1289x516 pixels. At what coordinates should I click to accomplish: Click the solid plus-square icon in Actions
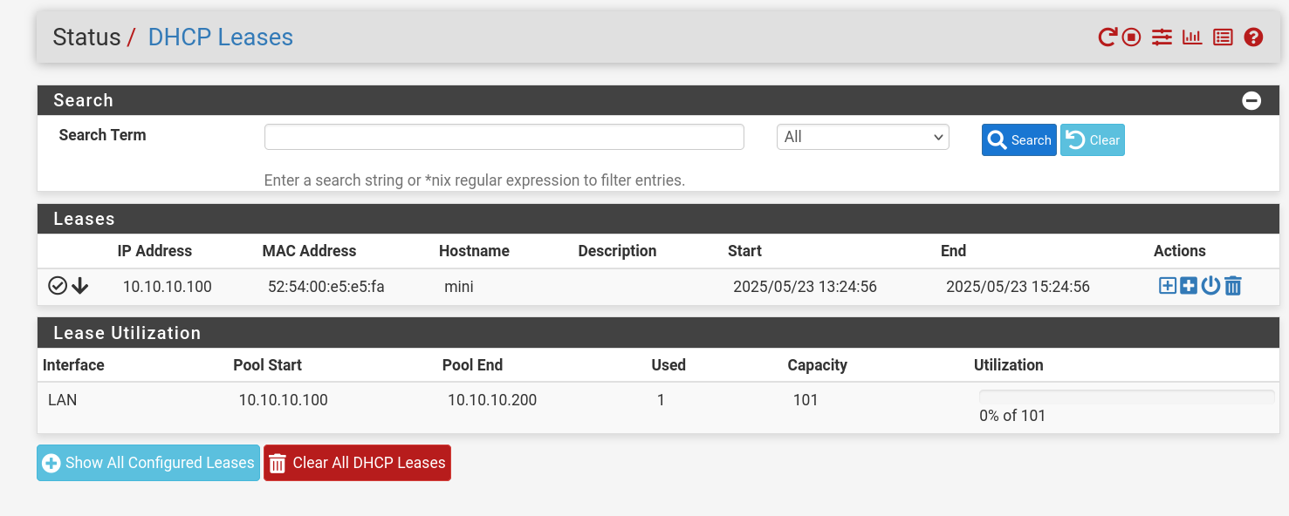click(1189, 286)
